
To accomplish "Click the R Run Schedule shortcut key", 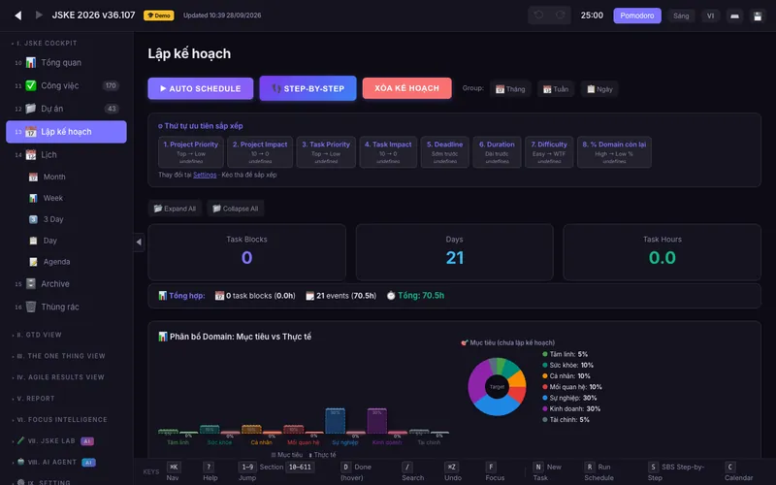I will (590, 467).
